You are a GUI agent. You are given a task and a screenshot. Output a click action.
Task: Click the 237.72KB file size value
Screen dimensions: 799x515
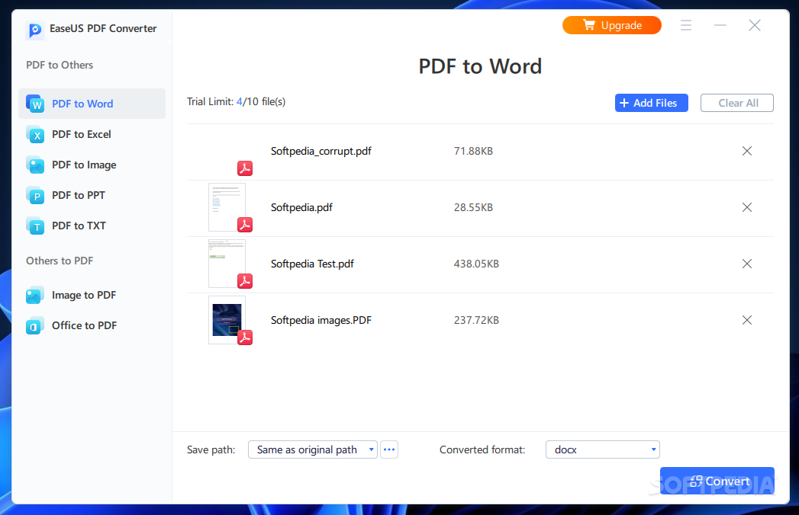click(476, 320)
